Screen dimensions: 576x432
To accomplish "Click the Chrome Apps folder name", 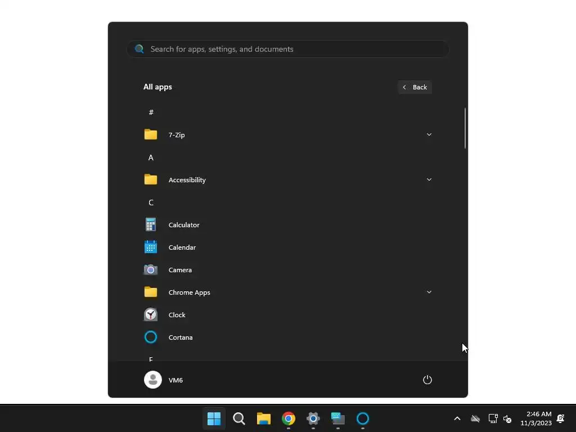I will (189, 292).
